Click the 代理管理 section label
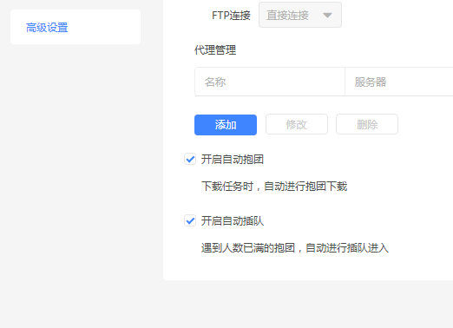This screenshot has width=453, height=328. (x=215, y=50)
